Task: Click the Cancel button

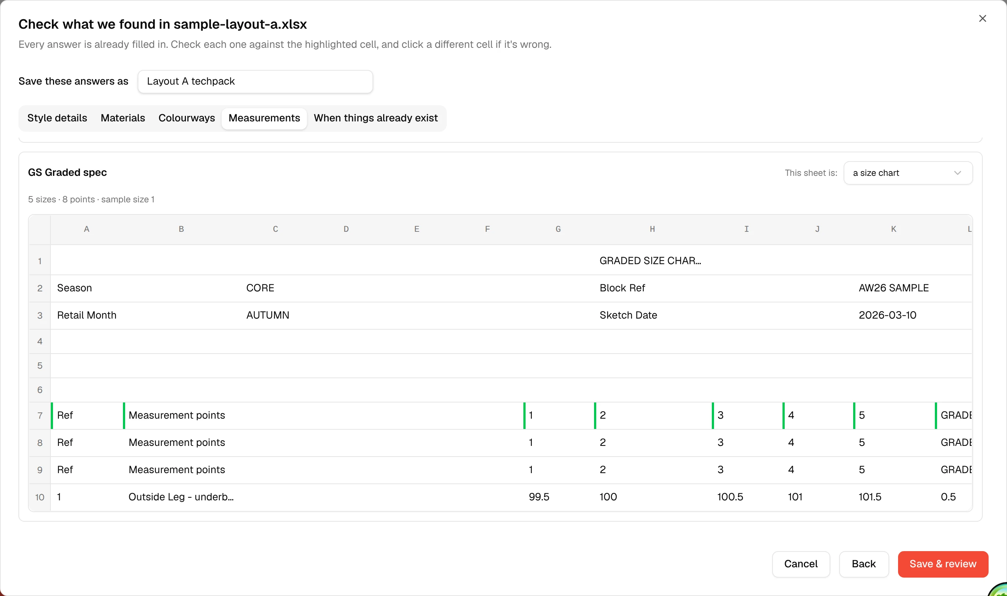Action: (801, 564)
